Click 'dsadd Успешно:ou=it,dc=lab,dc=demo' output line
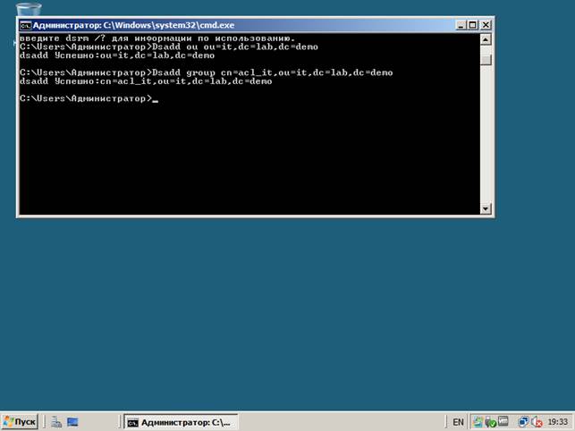This screenshot has height=431, width=575. tap(117, 55)
